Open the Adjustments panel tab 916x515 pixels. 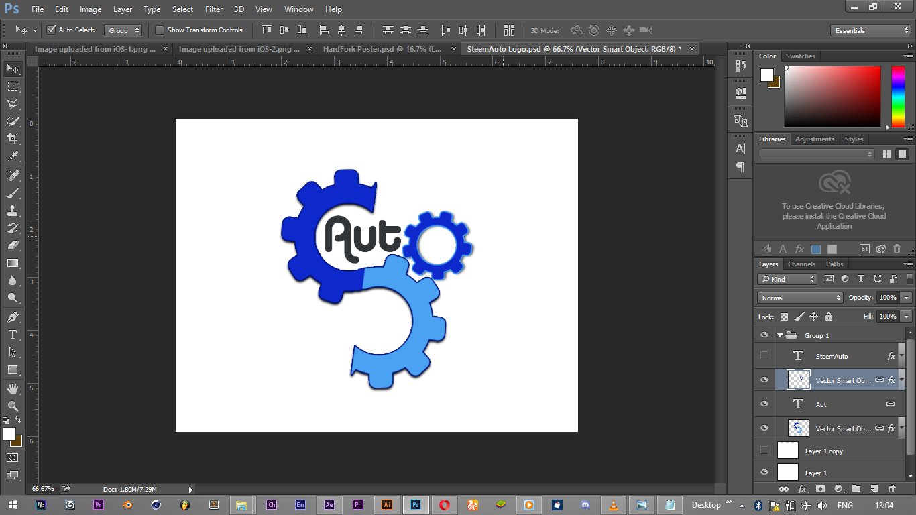(815, 139)
